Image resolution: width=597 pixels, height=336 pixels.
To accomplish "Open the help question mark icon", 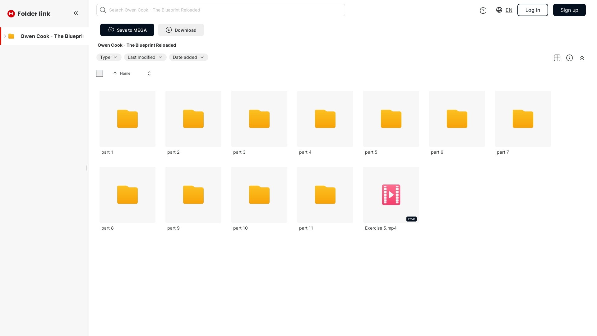I will tap(483, 11).
